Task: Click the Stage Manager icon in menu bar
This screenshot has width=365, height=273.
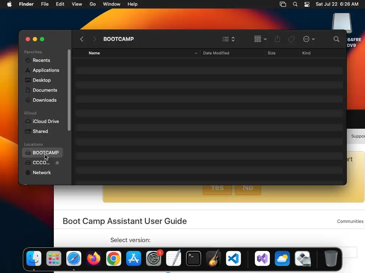Action: click(x=283, y=4)
